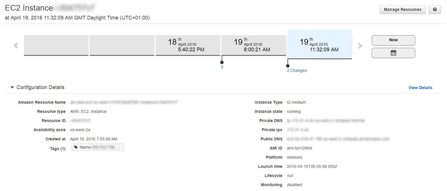The width and height of the screenshot is (447, 191).
Task: Open the calendar date picker icon
Action: click(x=393, y=53)
